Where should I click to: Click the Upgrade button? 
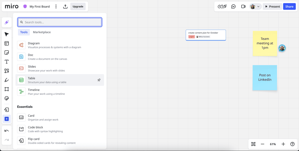tap(78, 6)
